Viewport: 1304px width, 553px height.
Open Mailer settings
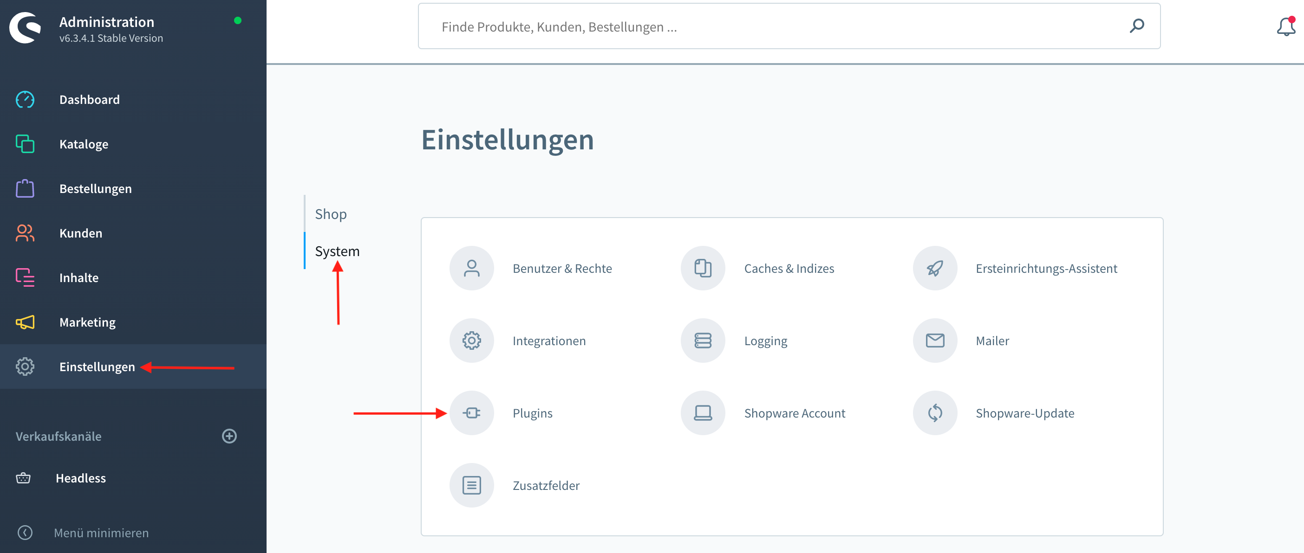[x=992, y=341]
